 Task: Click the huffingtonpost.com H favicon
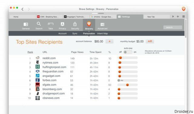pyautogui.click(x=38, y=67)
